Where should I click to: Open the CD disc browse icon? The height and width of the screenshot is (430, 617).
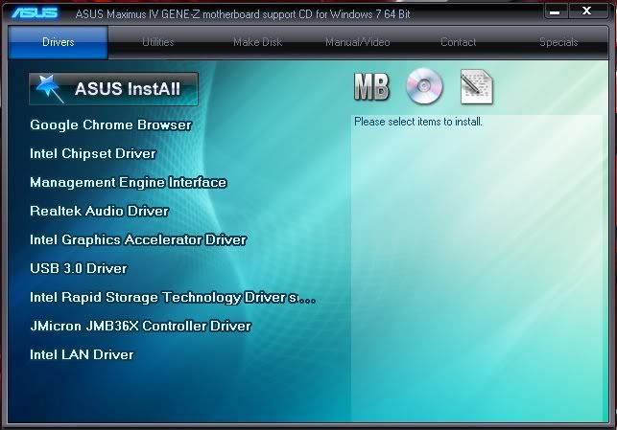point(424,86)
